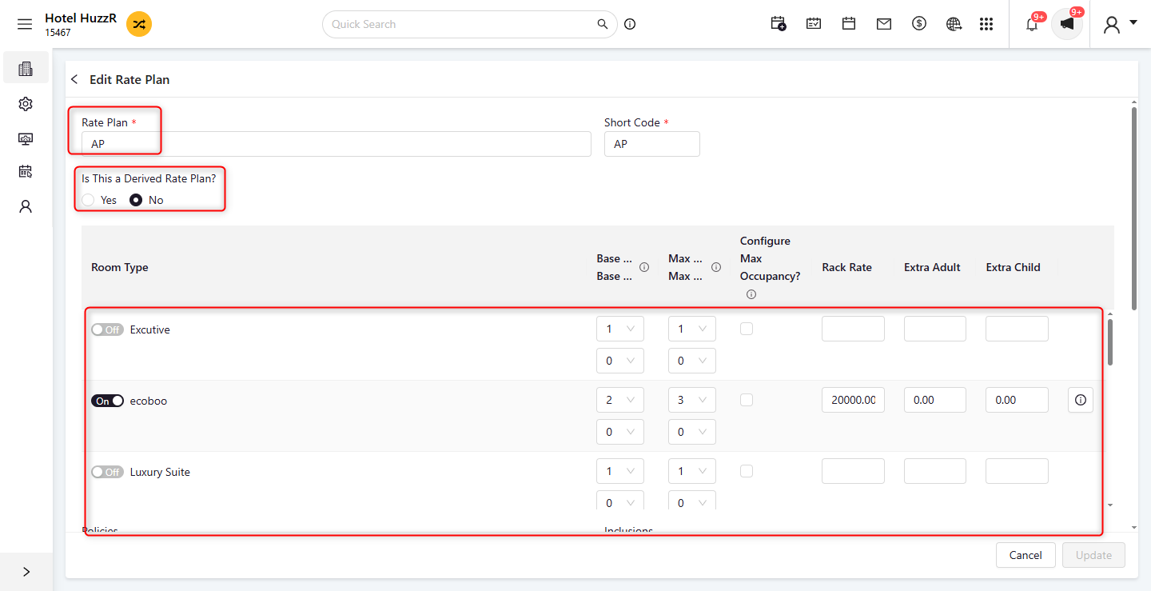This screenshot has height=591, width=1151.
Task: Toggle Luxury Suite room type switch
Action: (107, 472)
